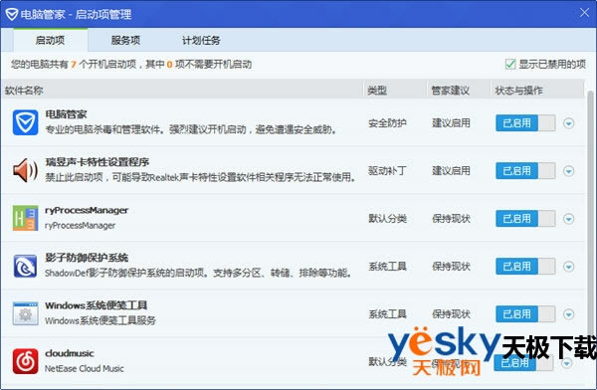
Task: Toggle the 已启用 switch for 影子防御保护系统
Action: (525, 267)
